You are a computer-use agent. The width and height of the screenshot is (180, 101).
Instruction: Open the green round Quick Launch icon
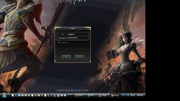coord(29,95)
